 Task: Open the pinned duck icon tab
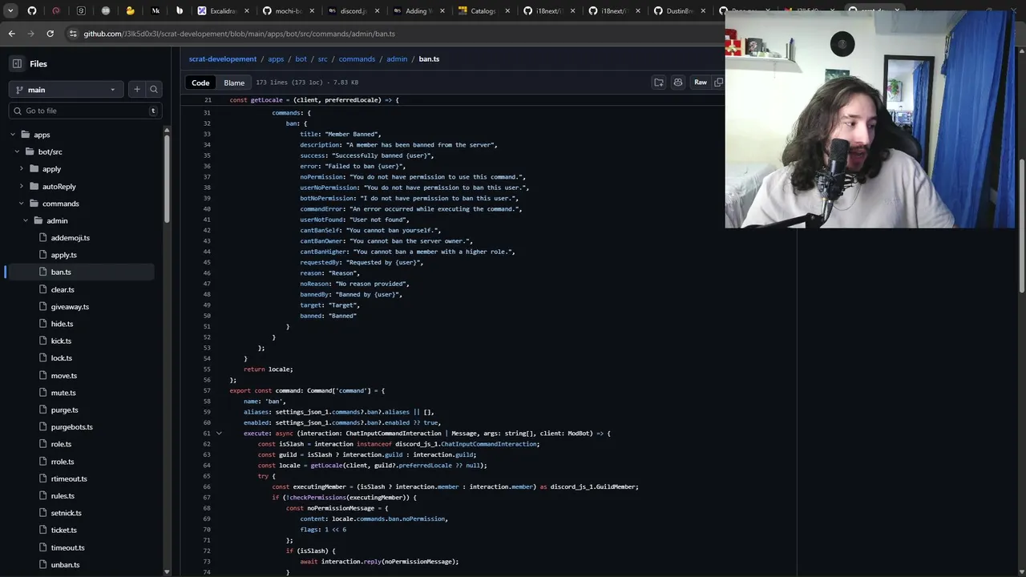pos(130,11)
